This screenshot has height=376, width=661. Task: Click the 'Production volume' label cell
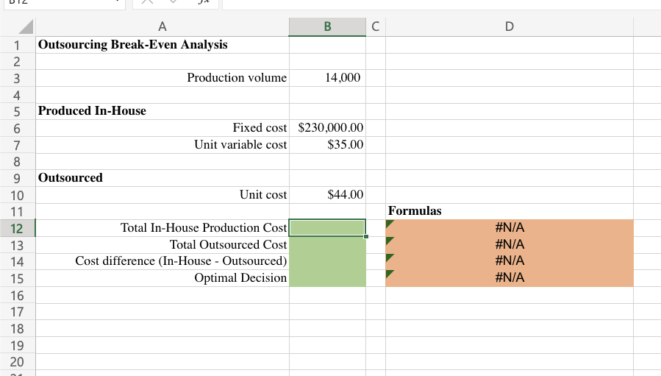pos(162,78)
